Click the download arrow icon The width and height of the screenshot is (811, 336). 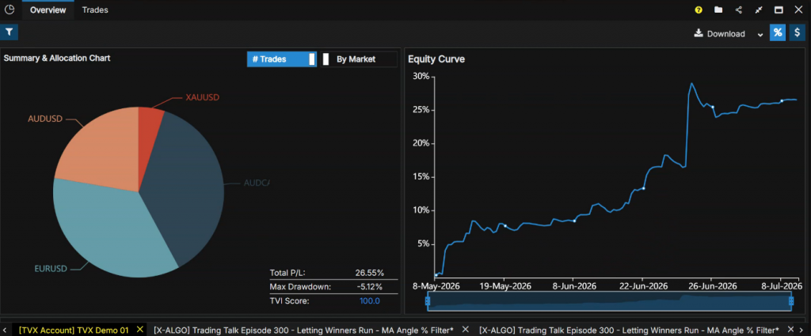[699, 33]
